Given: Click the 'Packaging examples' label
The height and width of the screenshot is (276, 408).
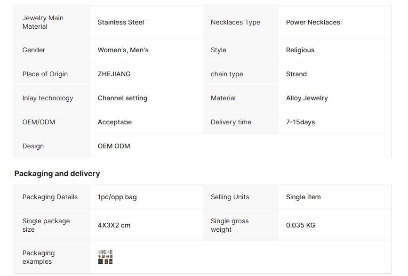Looking at the screenshot, I should [x=39, y=257].
